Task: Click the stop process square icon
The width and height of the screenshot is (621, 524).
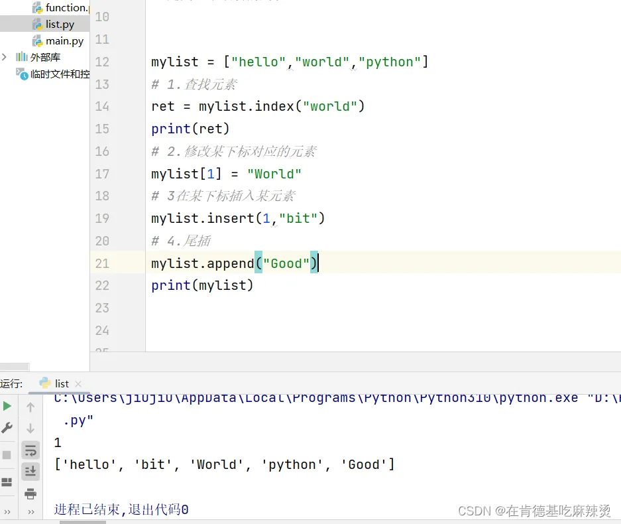Action: pyautogui.click(x=7, y=454)
